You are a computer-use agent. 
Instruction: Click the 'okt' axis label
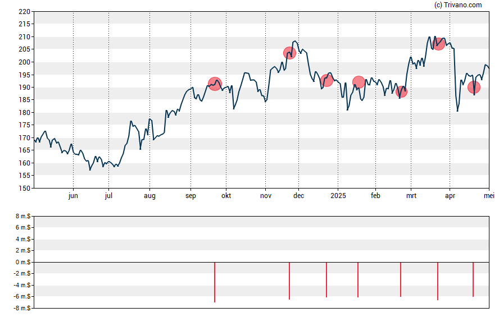point(226,196)
